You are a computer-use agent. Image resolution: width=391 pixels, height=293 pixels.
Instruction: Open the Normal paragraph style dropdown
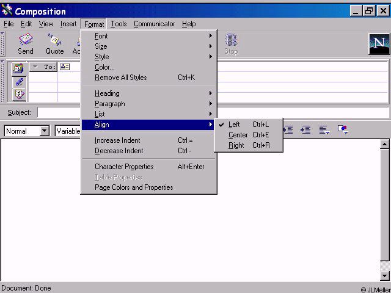pos(45,131)
